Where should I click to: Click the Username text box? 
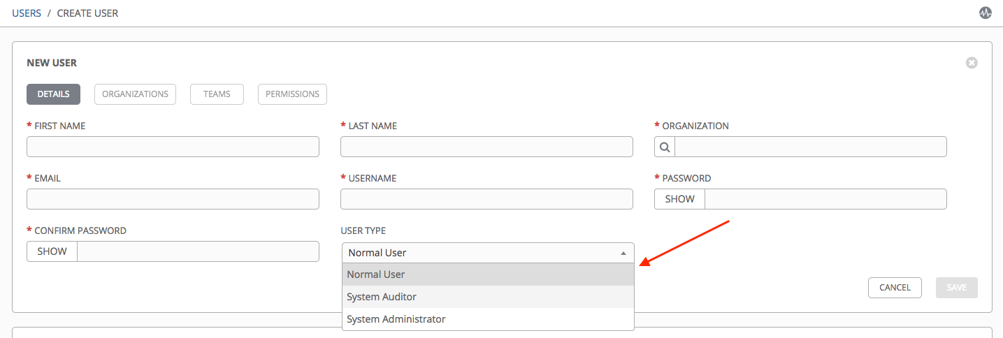(x=486, y=199)
